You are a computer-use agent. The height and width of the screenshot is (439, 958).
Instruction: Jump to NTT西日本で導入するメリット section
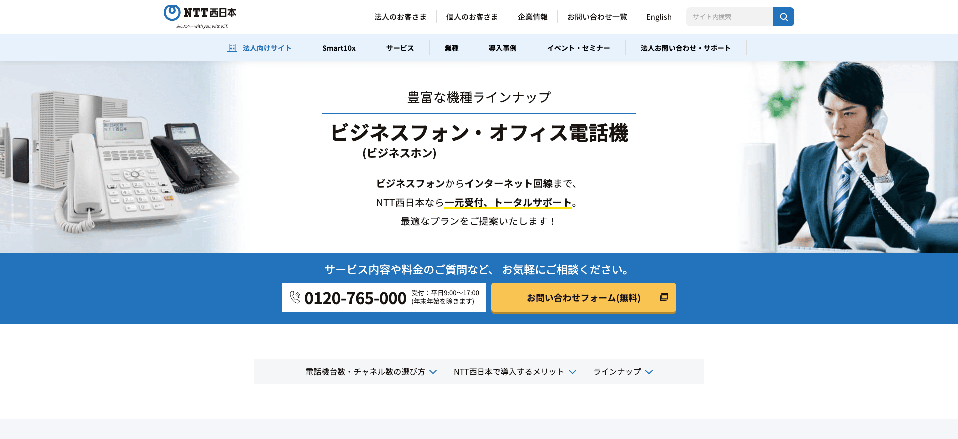pos(509,372)
